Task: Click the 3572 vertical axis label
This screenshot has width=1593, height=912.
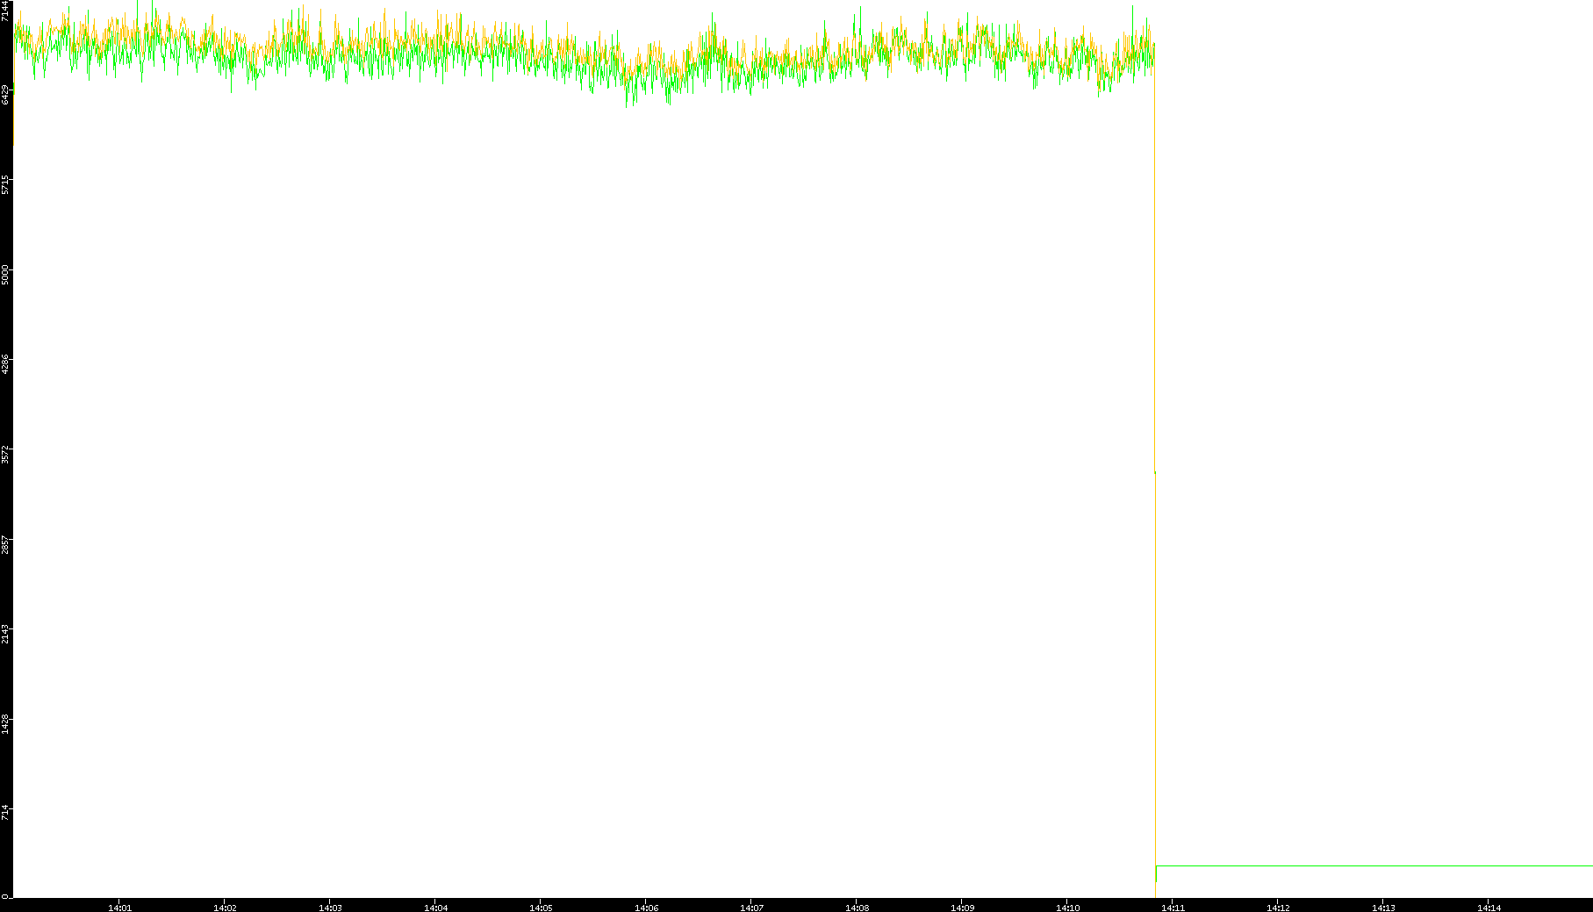Action: click(x=6, y=454)
